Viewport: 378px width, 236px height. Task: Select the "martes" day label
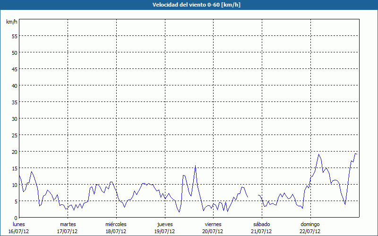coord(68,224)
